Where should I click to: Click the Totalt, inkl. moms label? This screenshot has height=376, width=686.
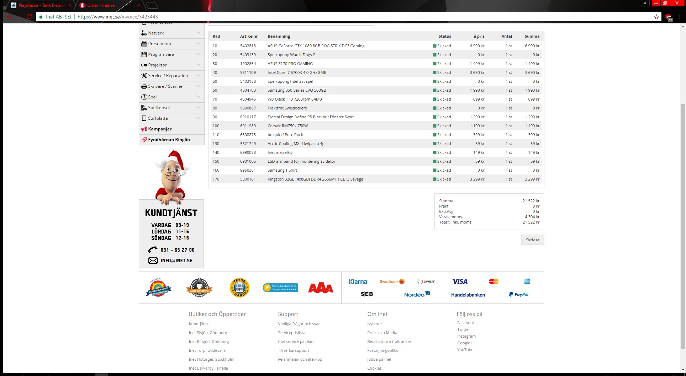click(455, 222)
